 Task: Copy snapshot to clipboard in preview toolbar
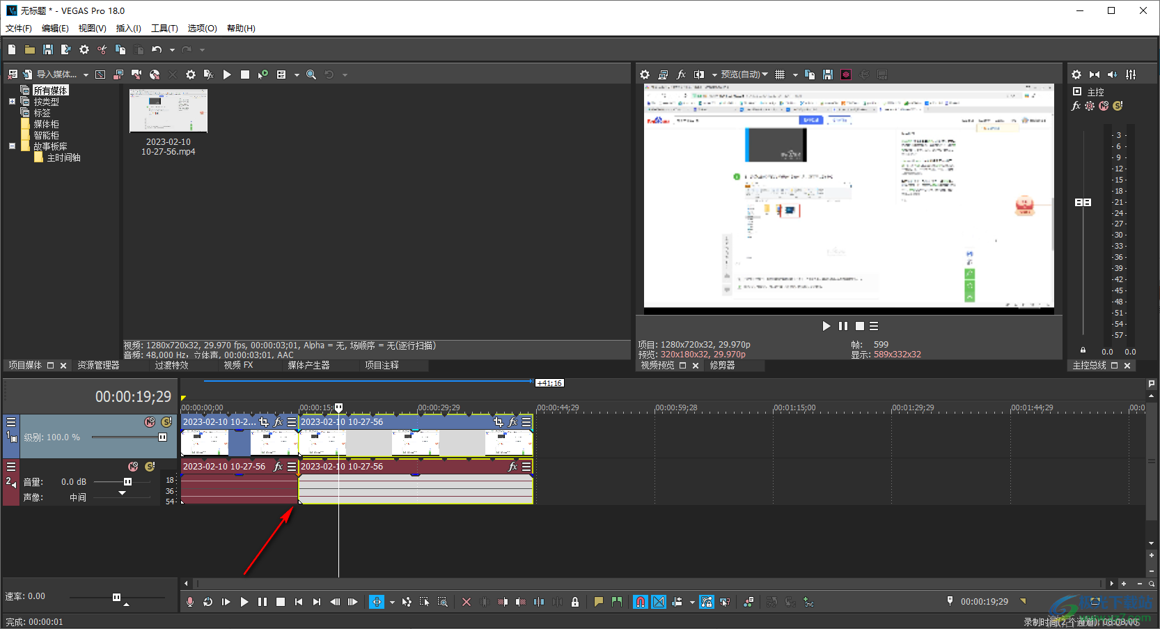810,75
